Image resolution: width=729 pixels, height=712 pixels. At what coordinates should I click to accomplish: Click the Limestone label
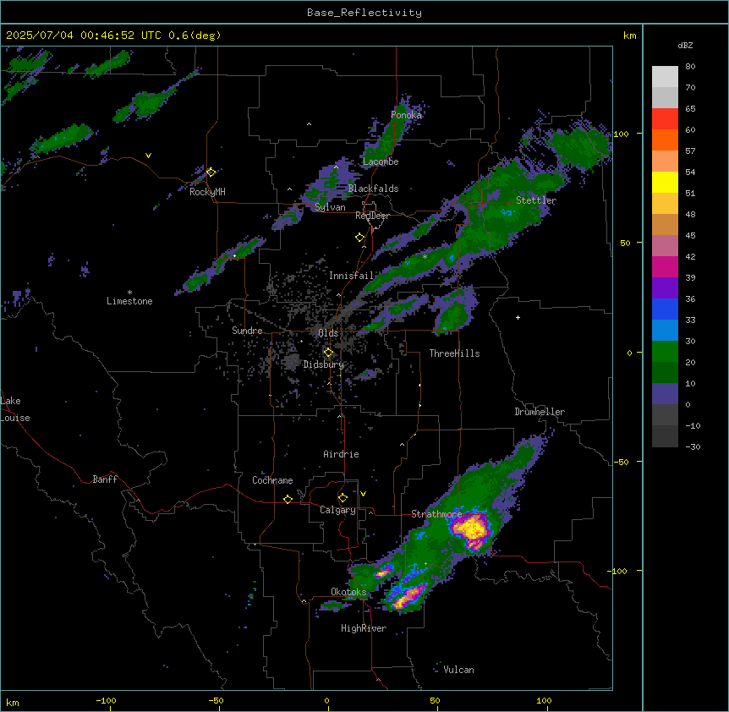click(129, 301)
